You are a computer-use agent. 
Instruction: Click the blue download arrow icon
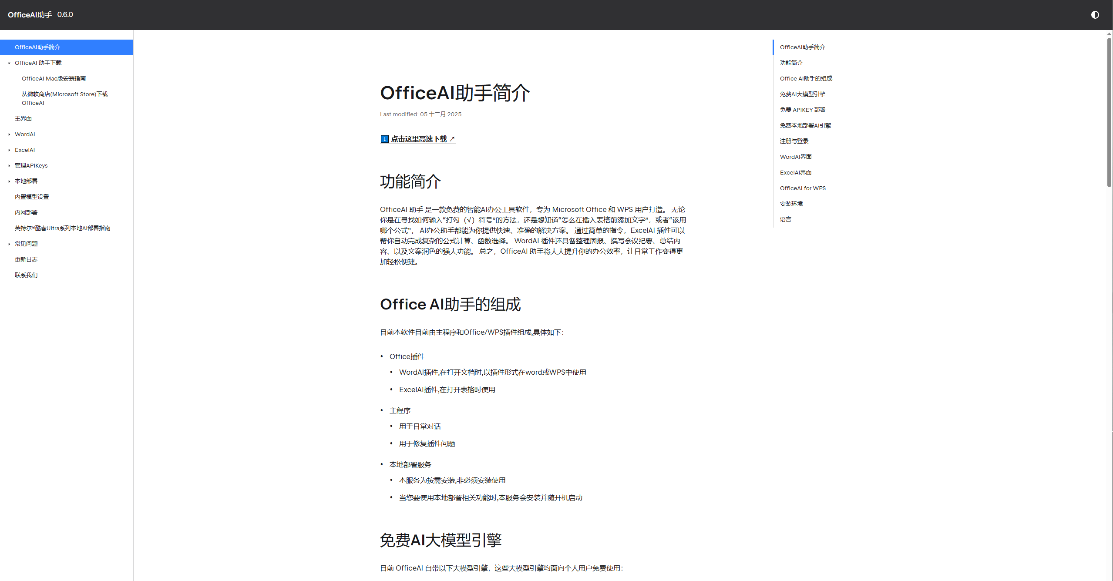coord(384,139)
